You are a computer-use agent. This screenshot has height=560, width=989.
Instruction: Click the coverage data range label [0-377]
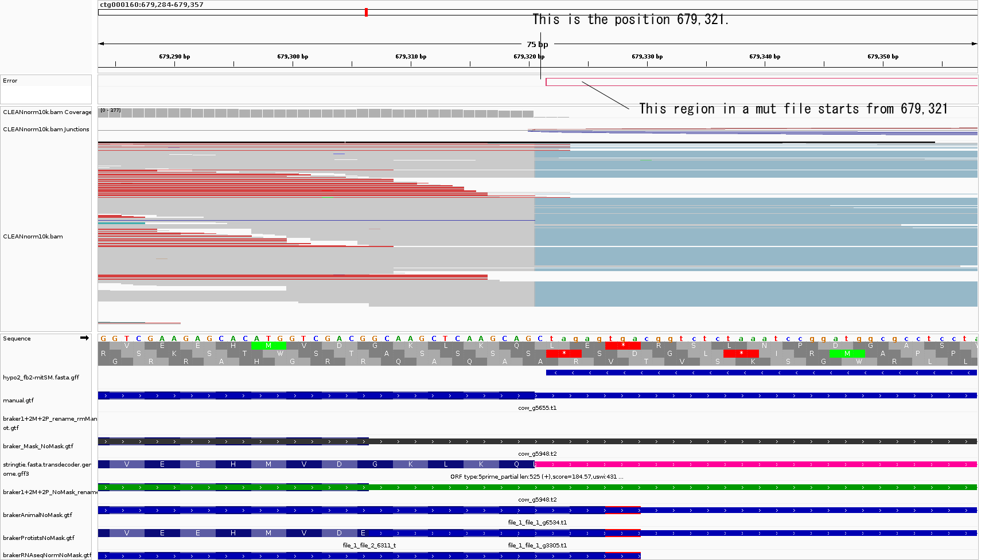coord(109,110)
